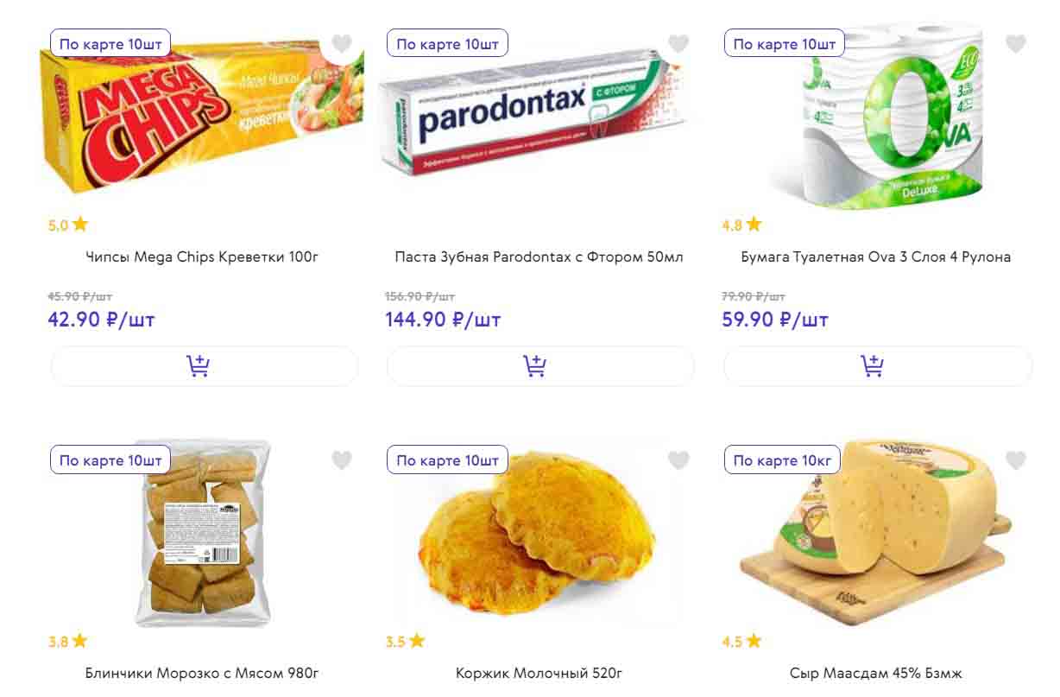The image size is (1060, 697).
Task: Favorite the Сыр Маасдам cheese
Action: (x=1016, y=460)
